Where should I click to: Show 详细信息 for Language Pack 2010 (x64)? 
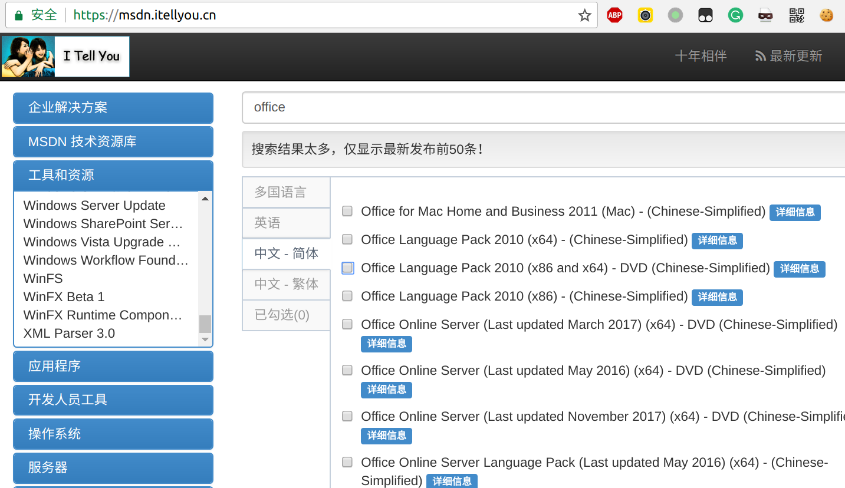click(717, 240)
